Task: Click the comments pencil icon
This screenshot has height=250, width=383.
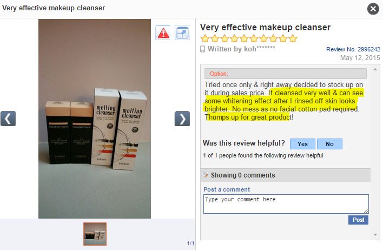Action: pyautogui.click(x=206, y=174)
